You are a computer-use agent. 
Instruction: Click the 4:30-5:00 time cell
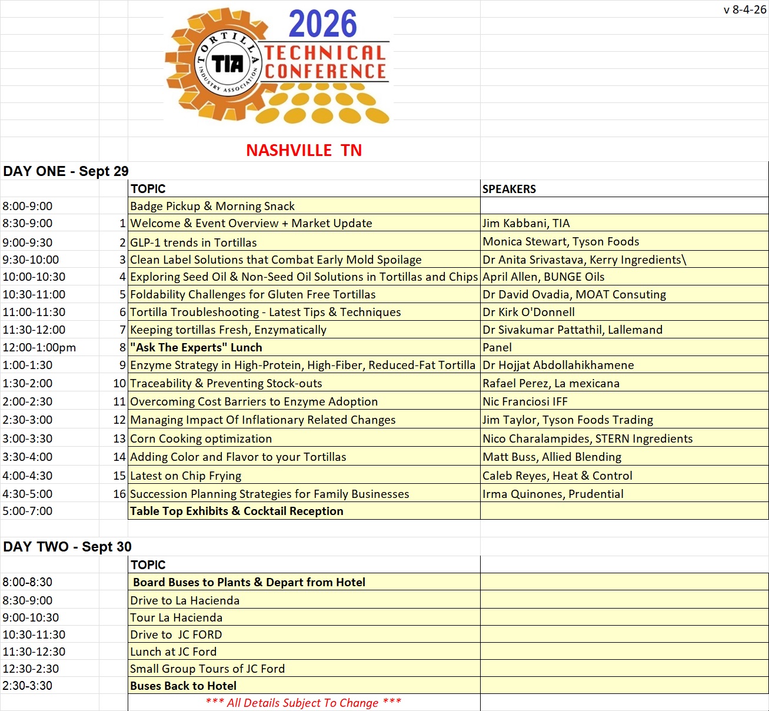[49, 494]
